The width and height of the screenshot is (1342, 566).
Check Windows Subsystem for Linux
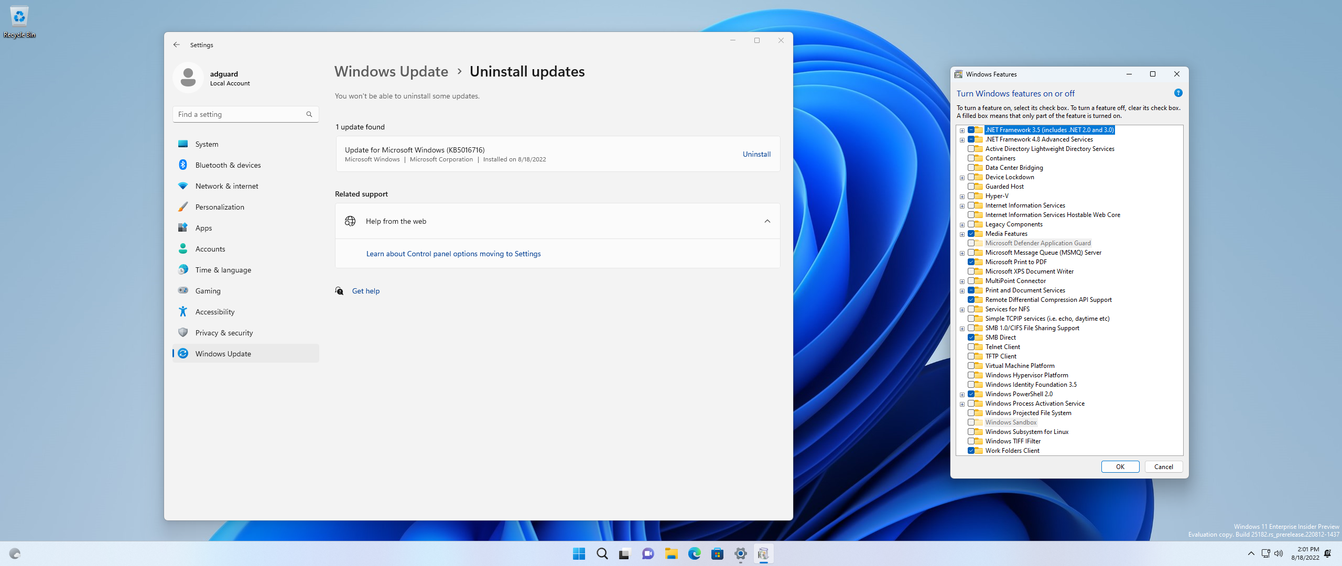971,432
